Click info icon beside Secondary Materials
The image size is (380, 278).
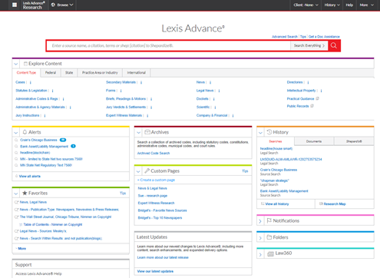tap(141, 82)
